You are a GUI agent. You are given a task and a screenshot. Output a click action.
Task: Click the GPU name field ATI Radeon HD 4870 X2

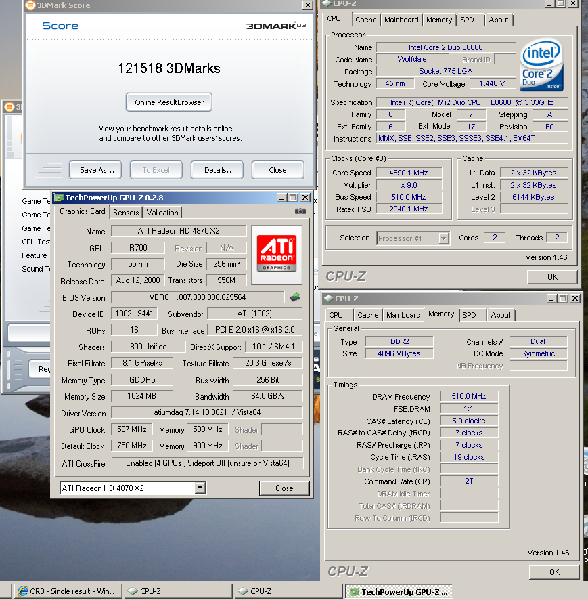(179, 231)
